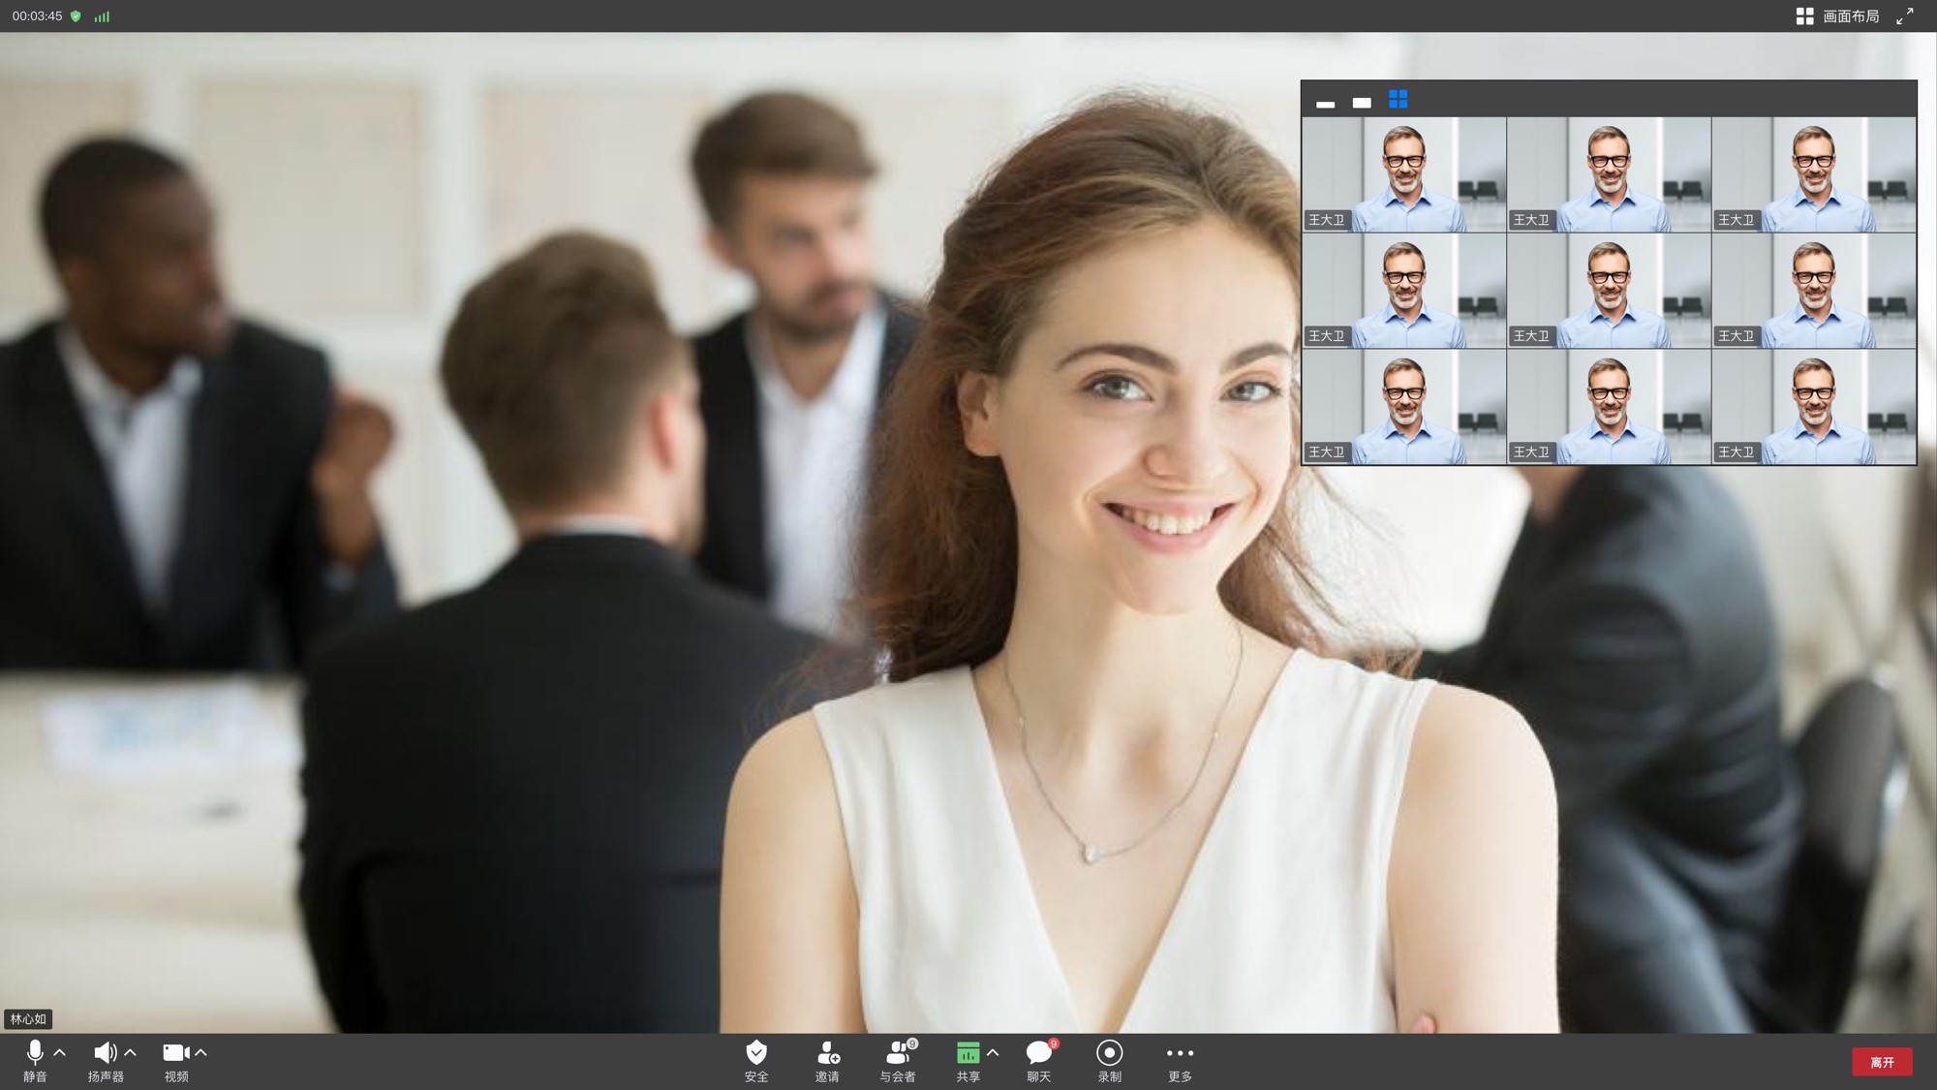Image resolution: width=1937 pixels, height=1090 pixels.
Task: Select the top-middle 王大卫 video thumbnail
Action: click(1610, 174)
